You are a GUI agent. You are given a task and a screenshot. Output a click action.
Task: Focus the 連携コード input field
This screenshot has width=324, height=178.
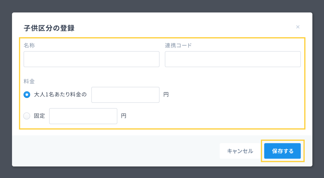point(233,59)
